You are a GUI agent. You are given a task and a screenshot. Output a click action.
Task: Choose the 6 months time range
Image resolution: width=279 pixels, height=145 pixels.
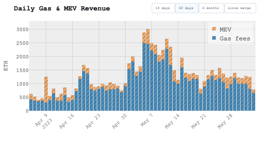[x=211, y=8]
